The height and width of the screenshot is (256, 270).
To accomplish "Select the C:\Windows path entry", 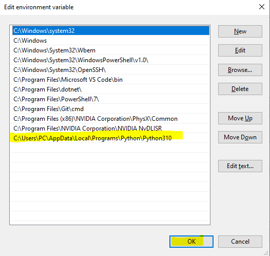I will 110,41.
